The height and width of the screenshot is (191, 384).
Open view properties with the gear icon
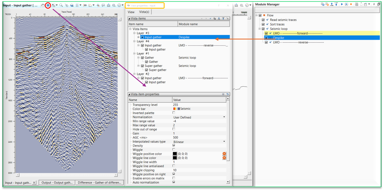coord(48,5)
